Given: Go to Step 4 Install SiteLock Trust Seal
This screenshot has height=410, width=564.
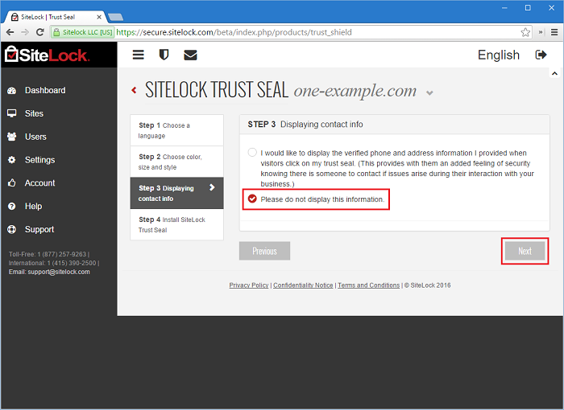Looking at the screenshot, I should 176,224.
